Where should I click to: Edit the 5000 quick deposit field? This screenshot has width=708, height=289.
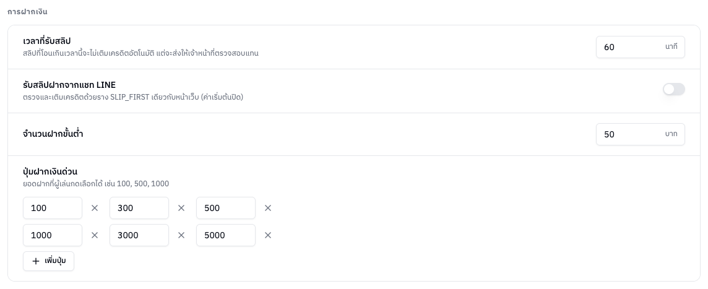[226, 235]
